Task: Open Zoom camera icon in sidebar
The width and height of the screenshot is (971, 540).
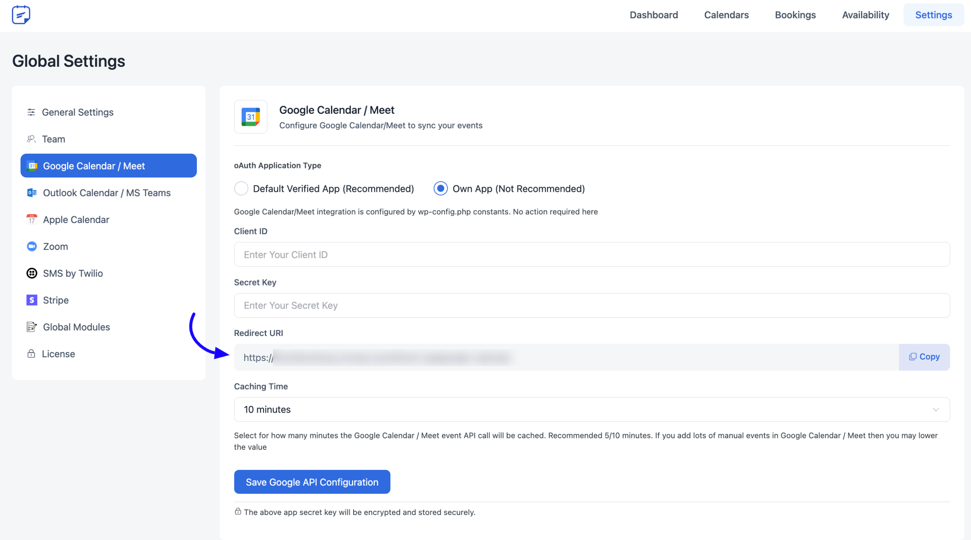Action: tap(32, 246)
